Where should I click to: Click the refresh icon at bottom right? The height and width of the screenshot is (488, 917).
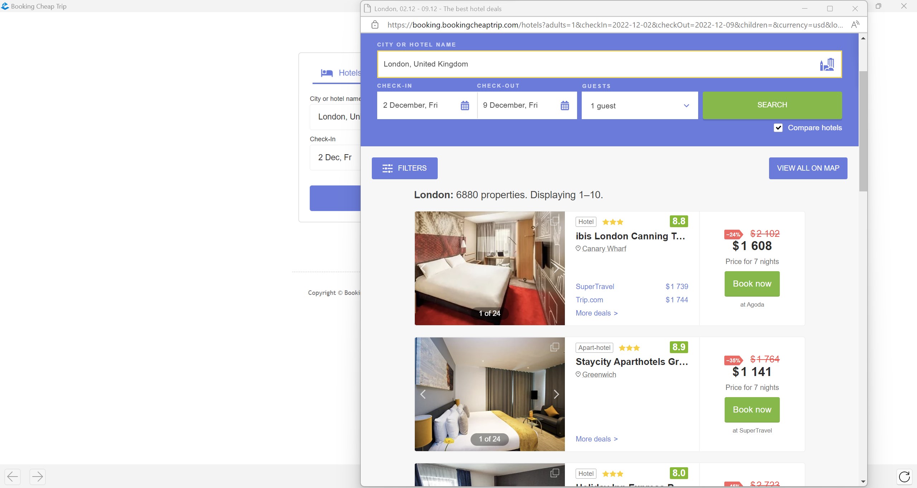[904, 477]
